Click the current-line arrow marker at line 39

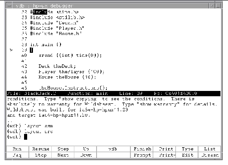pos(11,50)
